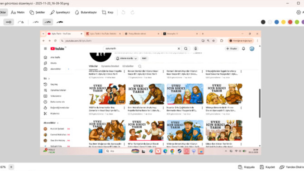Click the captured browser reload icon

tap(55, 41)
